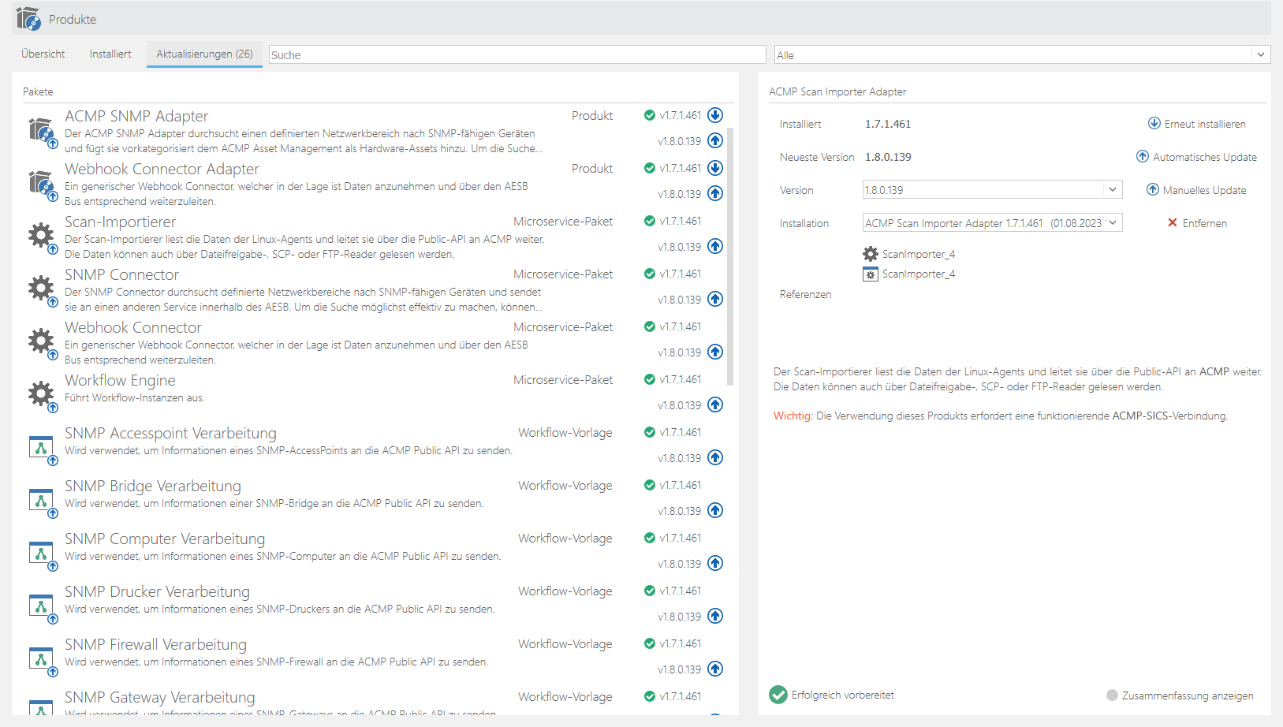Switch to the Übersicht tab
The width and height of the screenshot is (1283, 727).
pos(43,54)
